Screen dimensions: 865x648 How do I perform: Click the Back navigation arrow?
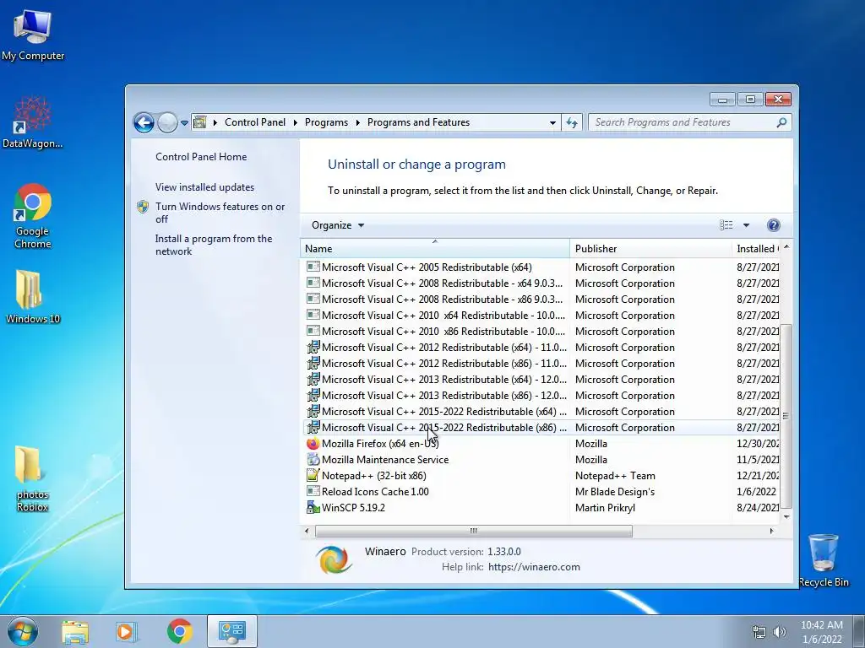pos(144,122)
